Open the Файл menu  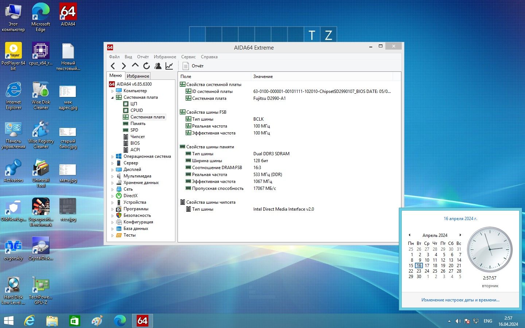[114, 57]
